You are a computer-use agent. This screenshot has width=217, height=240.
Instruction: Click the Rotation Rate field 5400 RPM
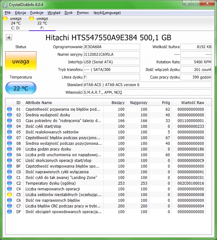tap(196, 62)
